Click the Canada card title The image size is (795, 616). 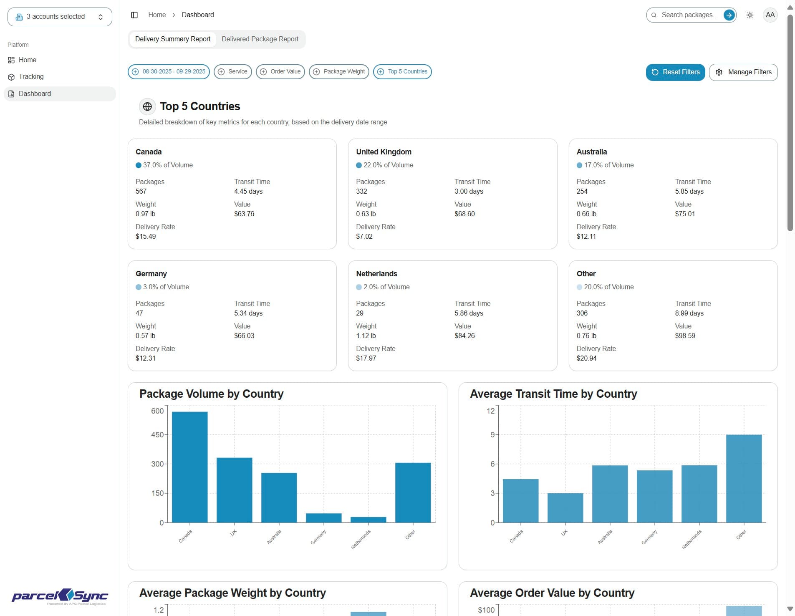click(x=149, y=152)
